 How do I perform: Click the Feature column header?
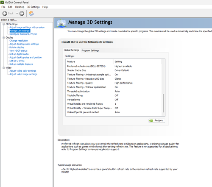click(x=89, y=61)
